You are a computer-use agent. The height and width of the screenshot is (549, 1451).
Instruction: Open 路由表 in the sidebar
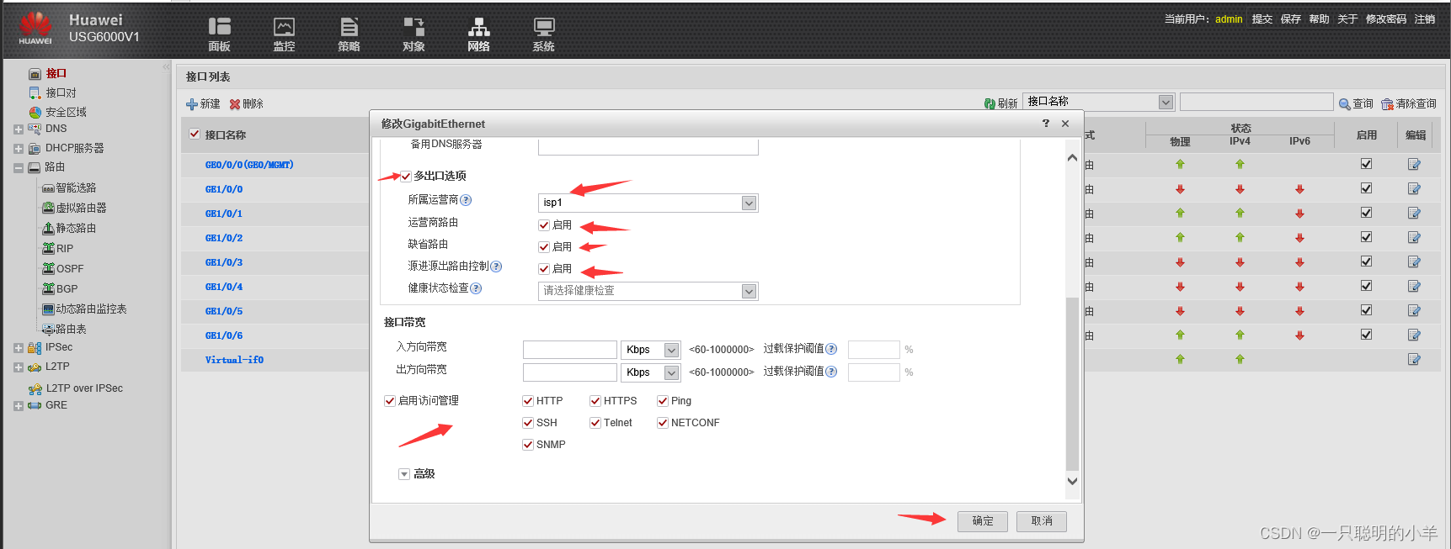tap(71, 329)
